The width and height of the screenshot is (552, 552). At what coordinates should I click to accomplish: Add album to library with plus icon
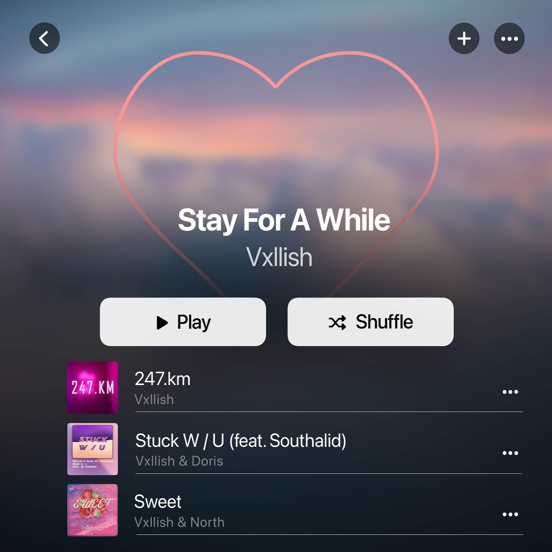pos(464,38)
